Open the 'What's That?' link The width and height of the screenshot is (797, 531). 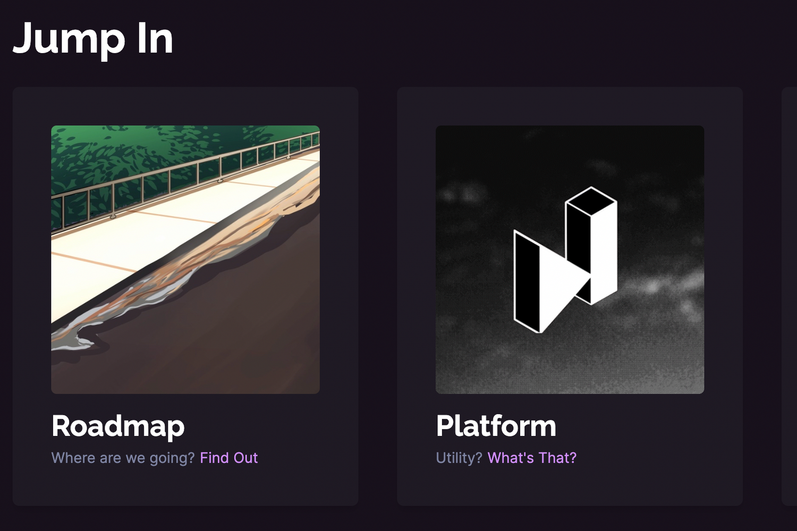tap(532, 458)
